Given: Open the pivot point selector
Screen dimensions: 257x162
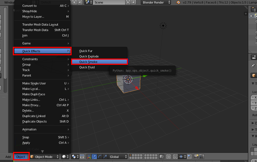Looking at the screenshot, I should click(75, 157).
